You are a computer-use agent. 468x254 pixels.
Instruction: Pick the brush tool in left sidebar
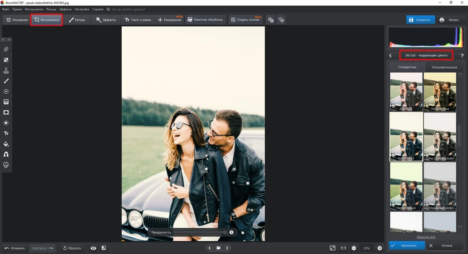(6, 81)
